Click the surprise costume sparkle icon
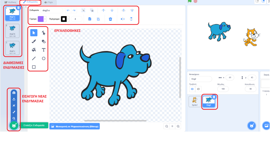Image resolution: width=274 pixels, height=146 pixels. coord(14,106)
